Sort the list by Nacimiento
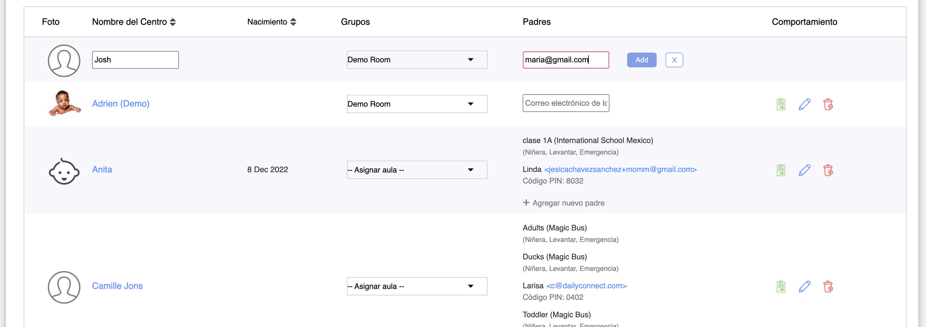The height and width of the screenshot is (327, 926). point(293,22)
